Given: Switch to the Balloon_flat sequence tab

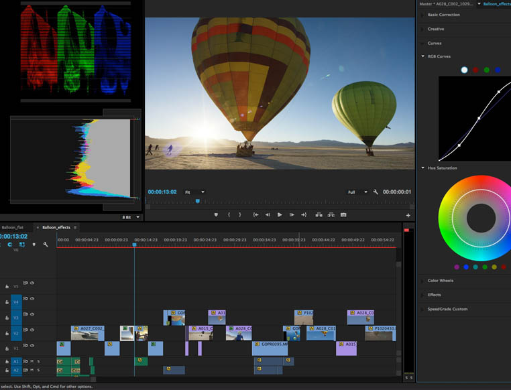Looking at the screenshot, I should 12,228.
